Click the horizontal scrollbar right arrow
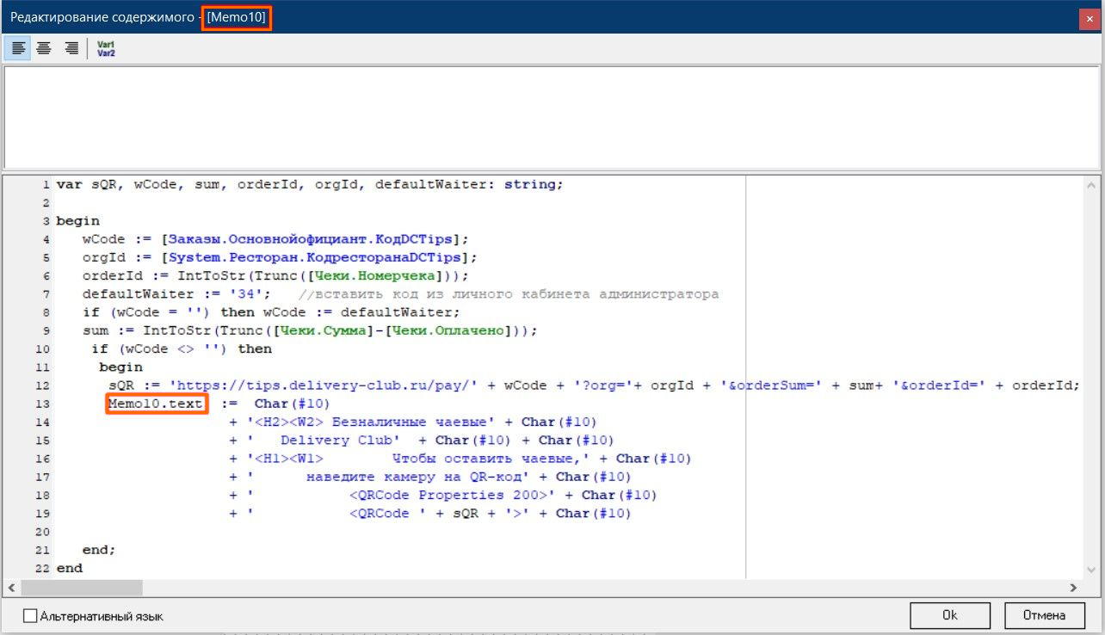Viewport: 1105px width, 635px height. coord(1073,588)
